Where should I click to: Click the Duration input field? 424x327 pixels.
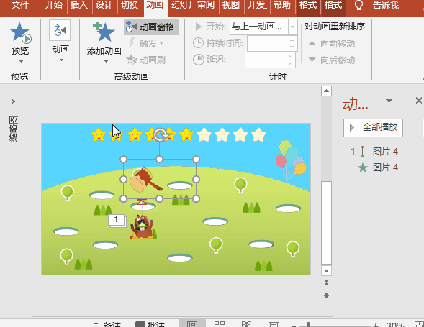pos(268,43)
